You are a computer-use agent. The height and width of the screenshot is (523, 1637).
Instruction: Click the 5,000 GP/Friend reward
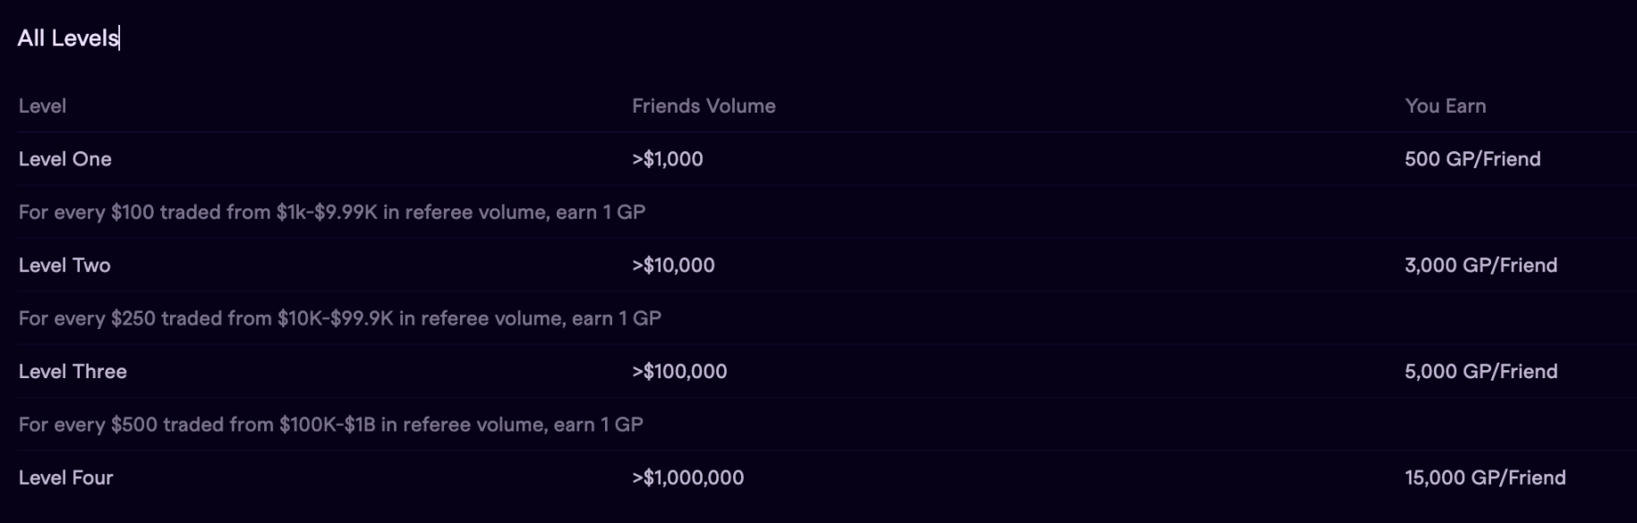pos(1480,372)
